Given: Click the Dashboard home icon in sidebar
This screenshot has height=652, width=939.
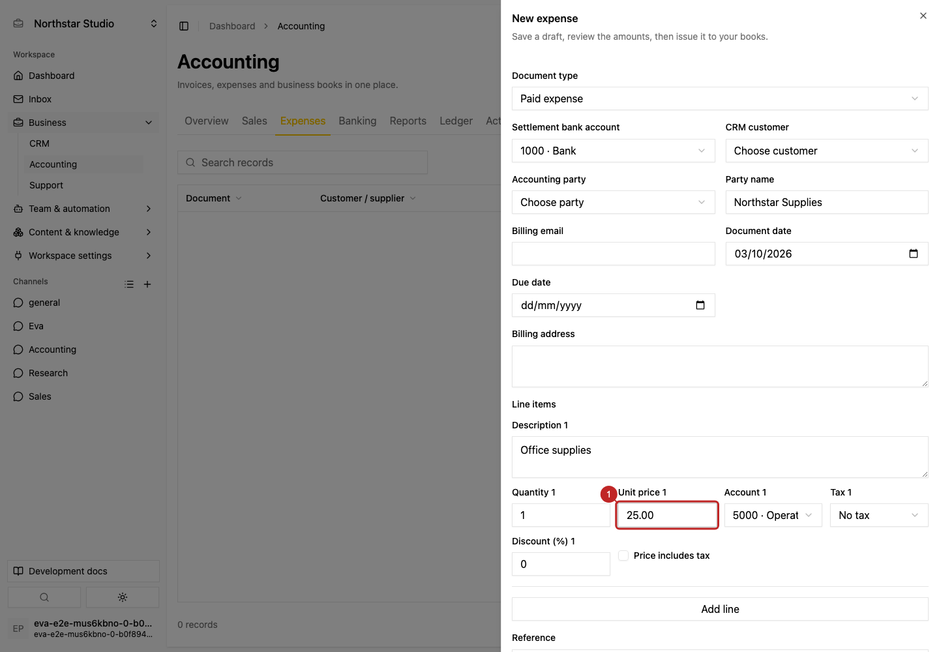Looking at the screenshot, I should point(18,76).
